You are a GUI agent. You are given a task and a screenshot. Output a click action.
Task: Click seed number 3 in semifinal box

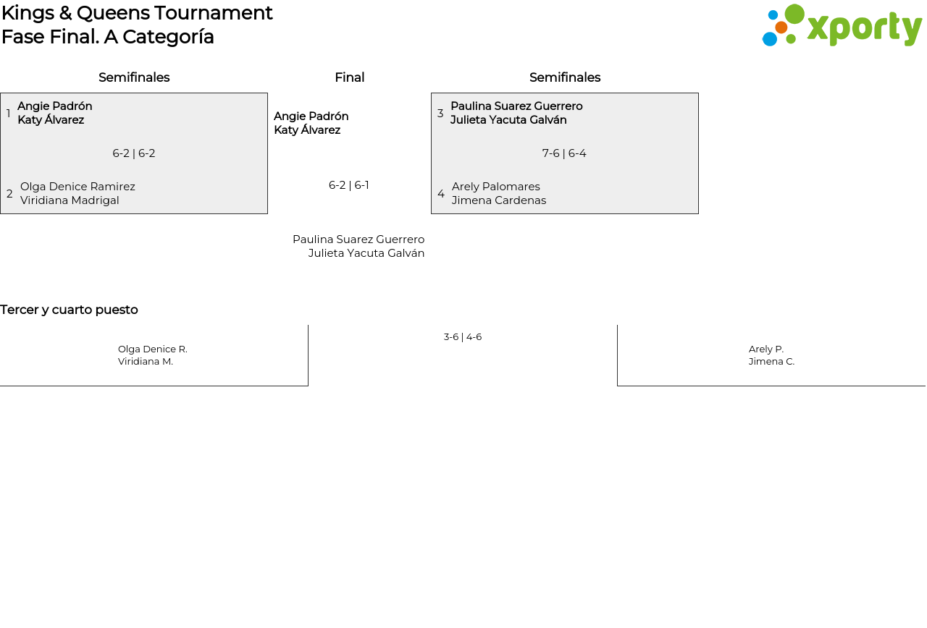[x=440, y=114]
